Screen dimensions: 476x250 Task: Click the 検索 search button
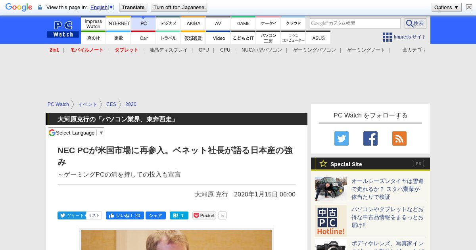[415, 23]
